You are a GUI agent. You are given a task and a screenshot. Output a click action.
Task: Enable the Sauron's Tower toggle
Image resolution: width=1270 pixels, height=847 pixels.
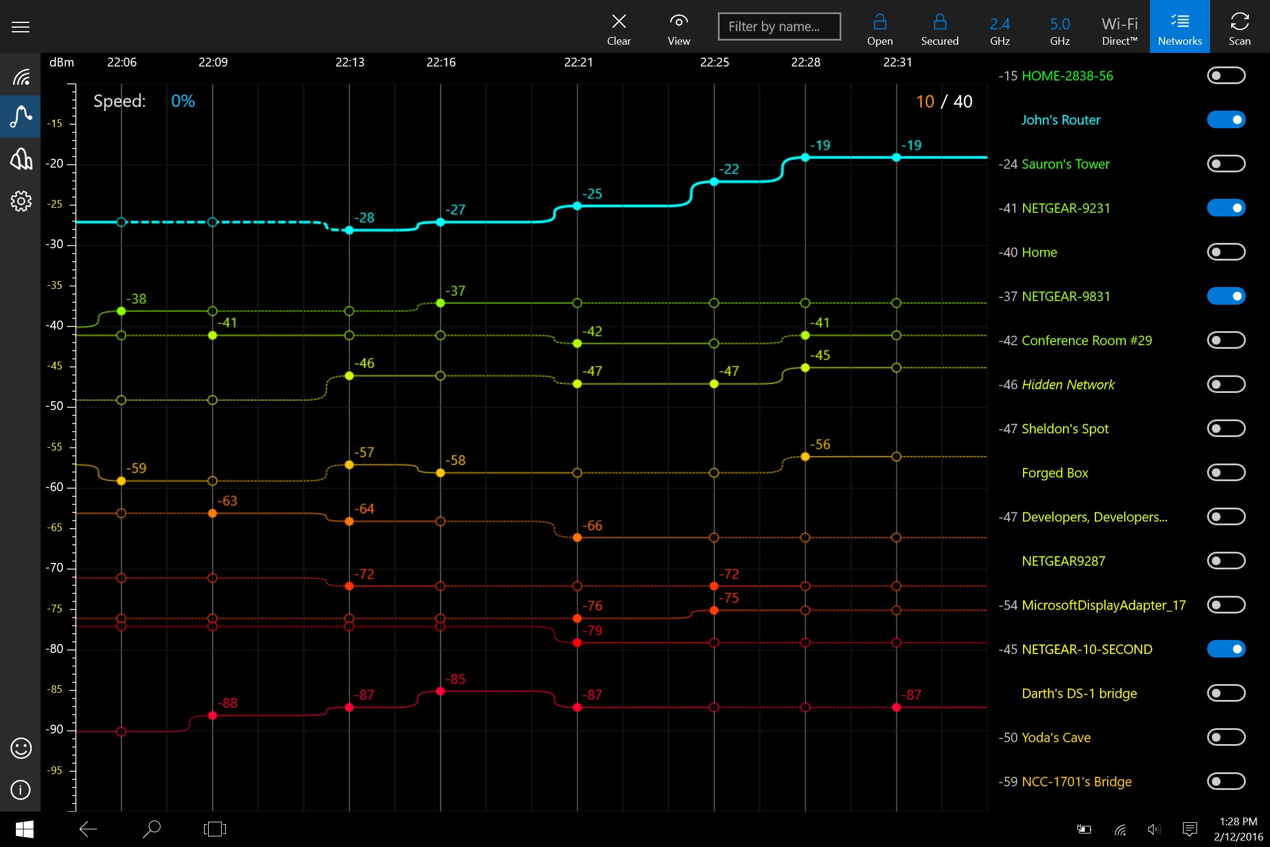1226,164
